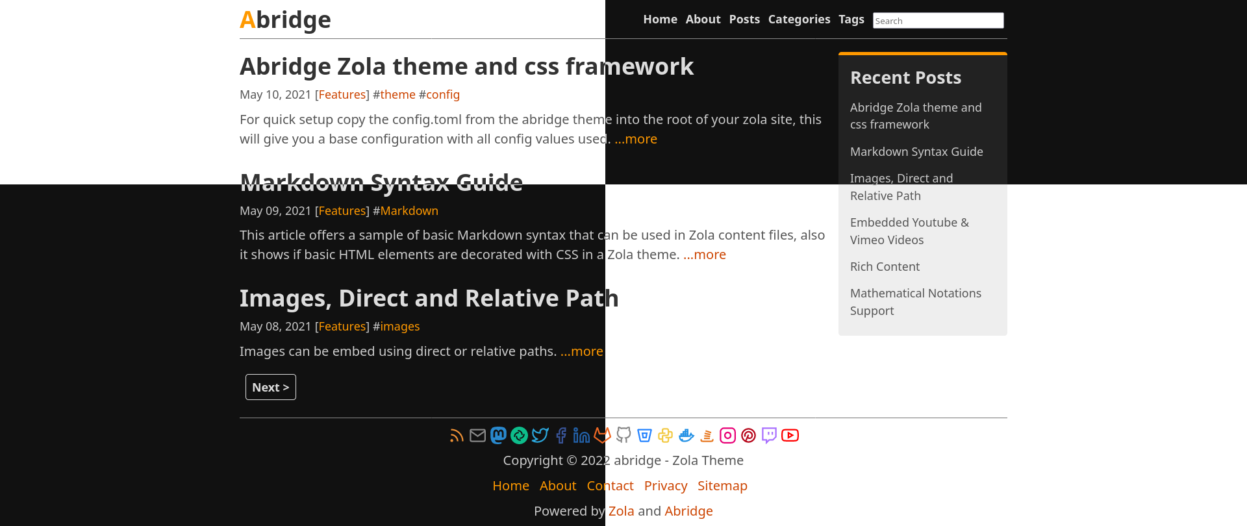Open the GitHub octocat icon
The height and width of the screenshot is (526, 1247).
pos(623,435)
